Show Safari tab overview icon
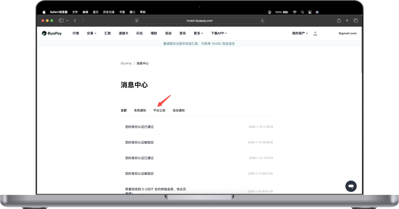Image resolution: width=399 pixels, height=209 pixels. pyautogui.click(x=356, y=21)
